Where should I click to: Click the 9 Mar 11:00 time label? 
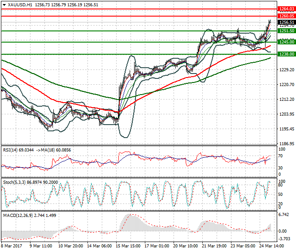[40, 246]
